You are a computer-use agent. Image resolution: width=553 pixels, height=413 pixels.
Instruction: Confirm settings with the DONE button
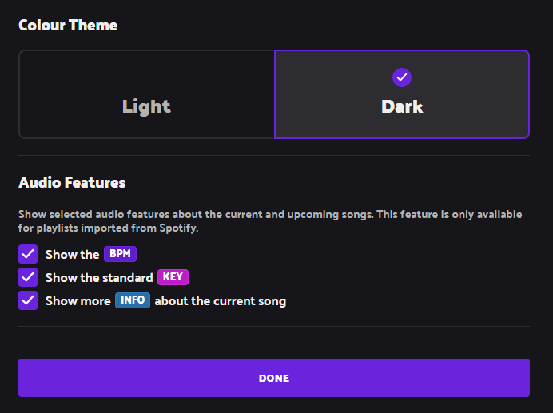click(x=274, y=378)
